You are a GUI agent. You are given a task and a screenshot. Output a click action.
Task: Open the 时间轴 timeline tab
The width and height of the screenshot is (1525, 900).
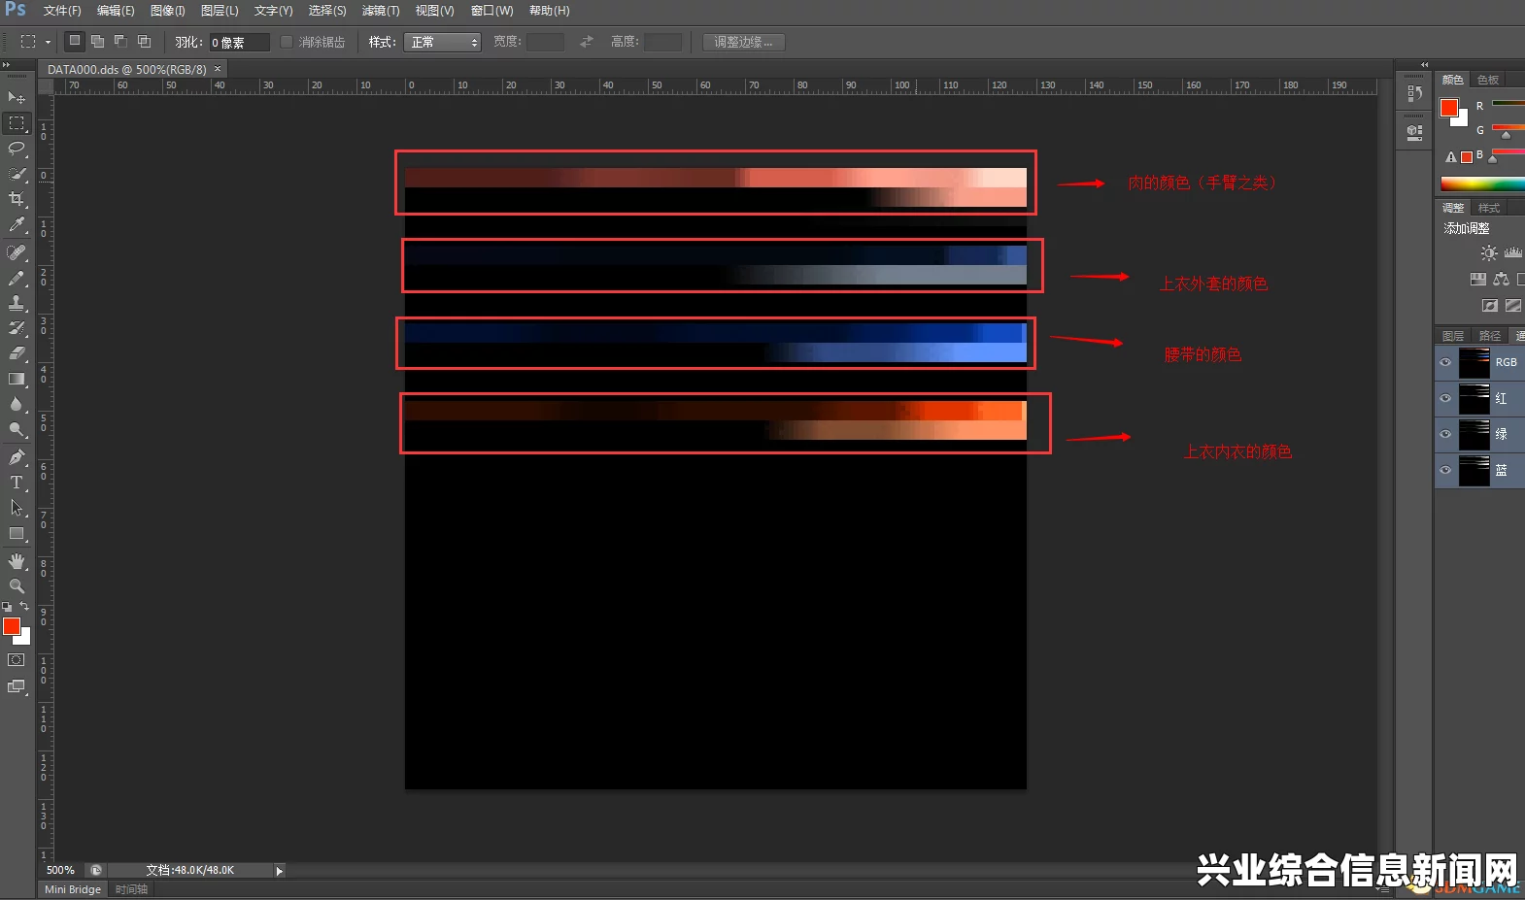[x=131, y=889]
